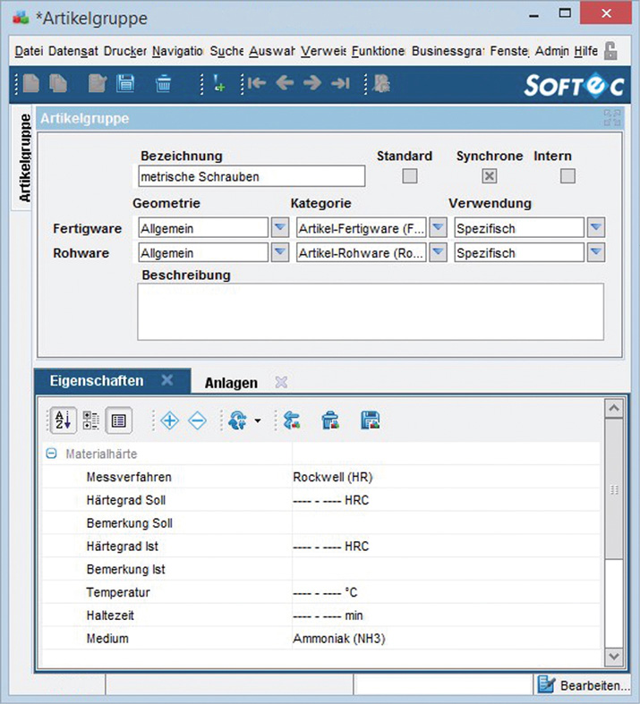Click the Bezeichnung field with metrische Schrauben
This screenshot has width=640, height=704.
(x=252, y=176)
